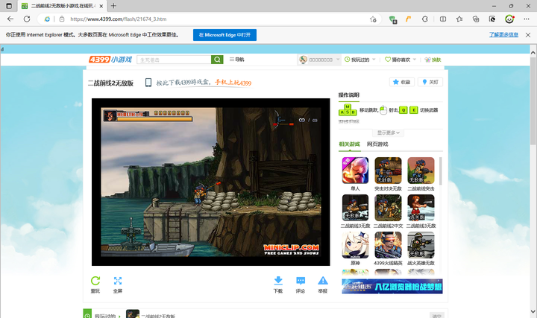This screenshot has height=318, width=537.
Task: Click the green search magnifier button
Action: tap(217, 60)
